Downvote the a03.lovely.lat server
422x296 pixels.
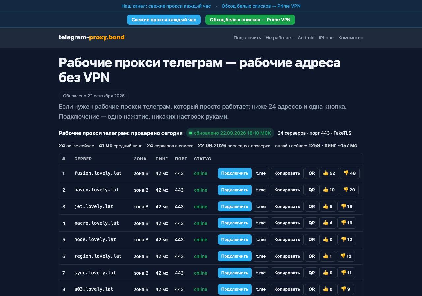tap(346, 289)
